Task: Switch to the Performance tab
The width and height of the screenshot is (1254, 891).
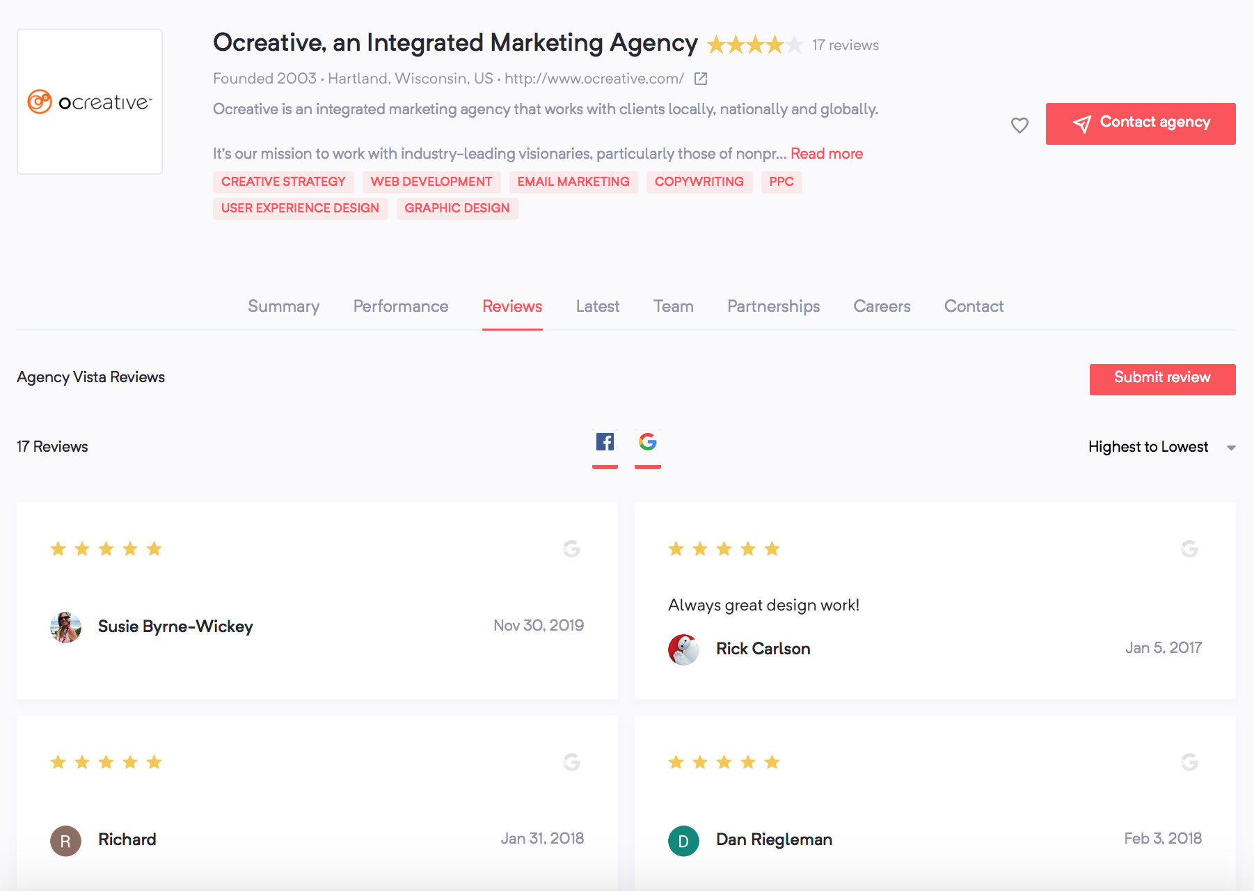Action: 401,306
